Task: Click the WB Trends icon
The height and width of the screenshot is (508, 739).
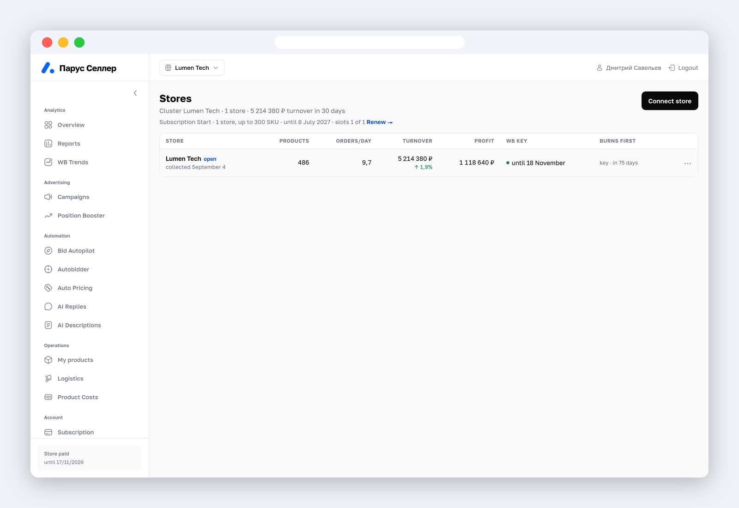Action: point(48,162)
